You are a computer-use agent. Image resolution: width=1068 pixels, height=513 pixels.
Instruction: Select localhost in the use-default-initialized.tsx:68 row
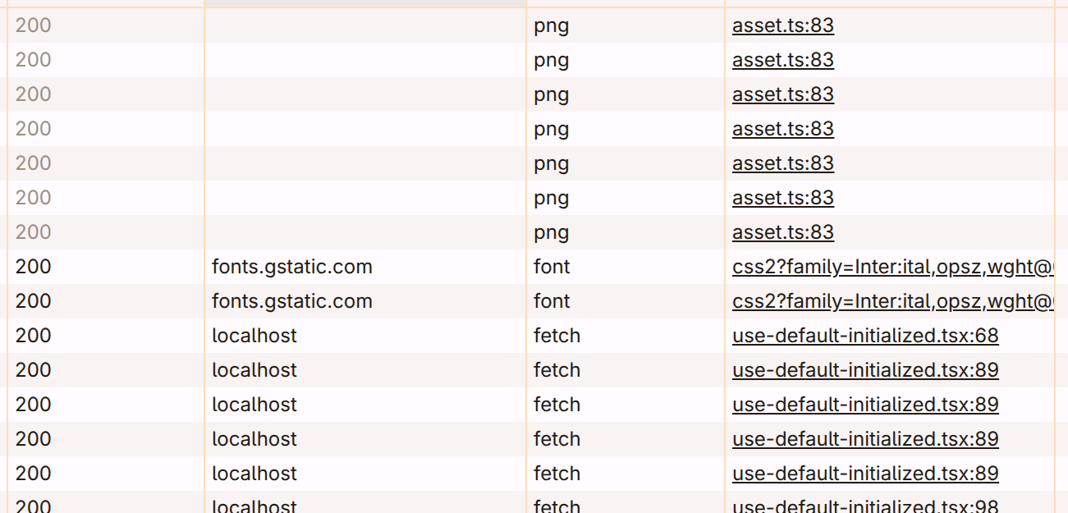254,336
